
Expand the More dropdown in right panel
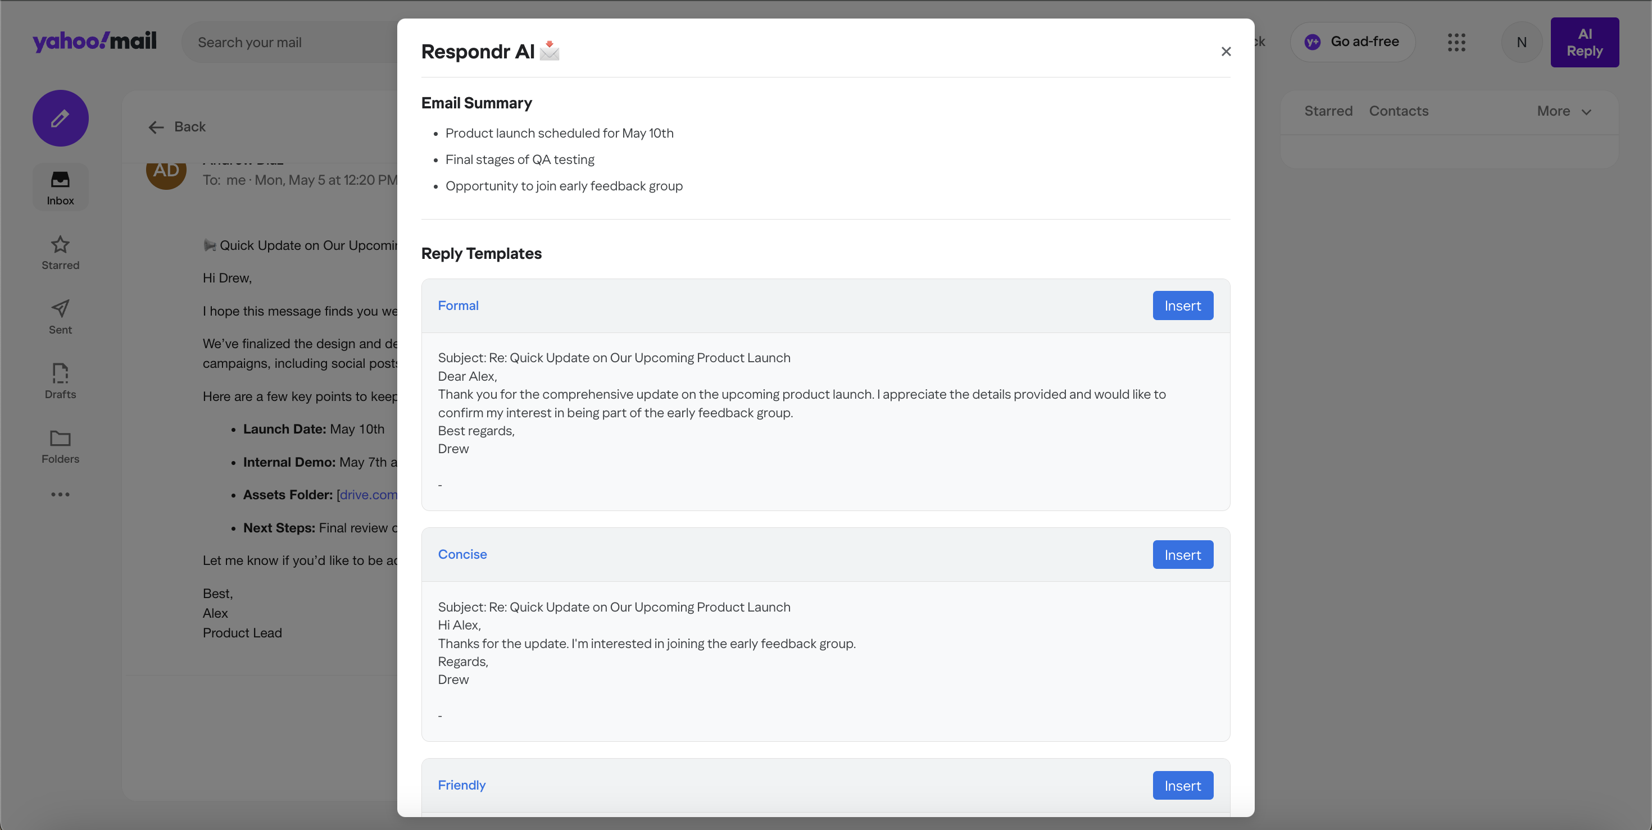(1563, 112)
